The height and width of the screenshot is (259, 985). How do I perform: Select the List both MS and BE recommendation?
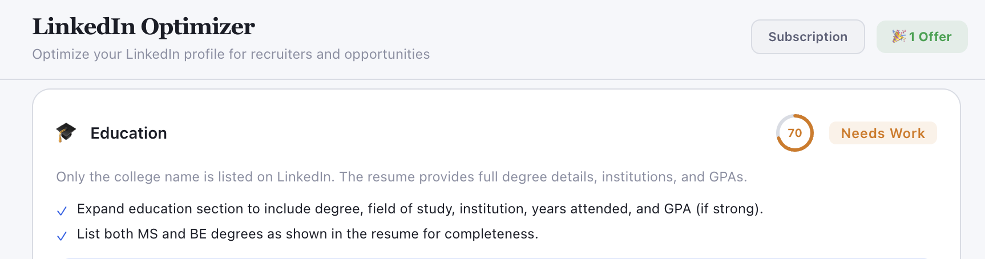(307, 234)
